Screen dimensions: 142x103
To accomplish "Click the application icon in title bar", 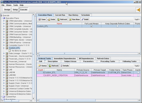I will point(2,2).
